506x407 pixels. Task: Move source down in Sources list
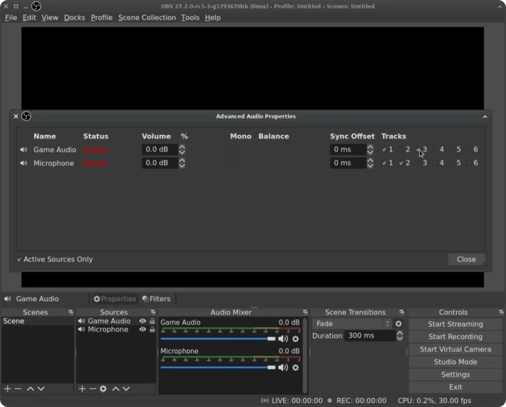126,389
